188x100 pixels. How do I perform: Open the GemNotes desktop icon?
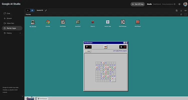point(63,23)
